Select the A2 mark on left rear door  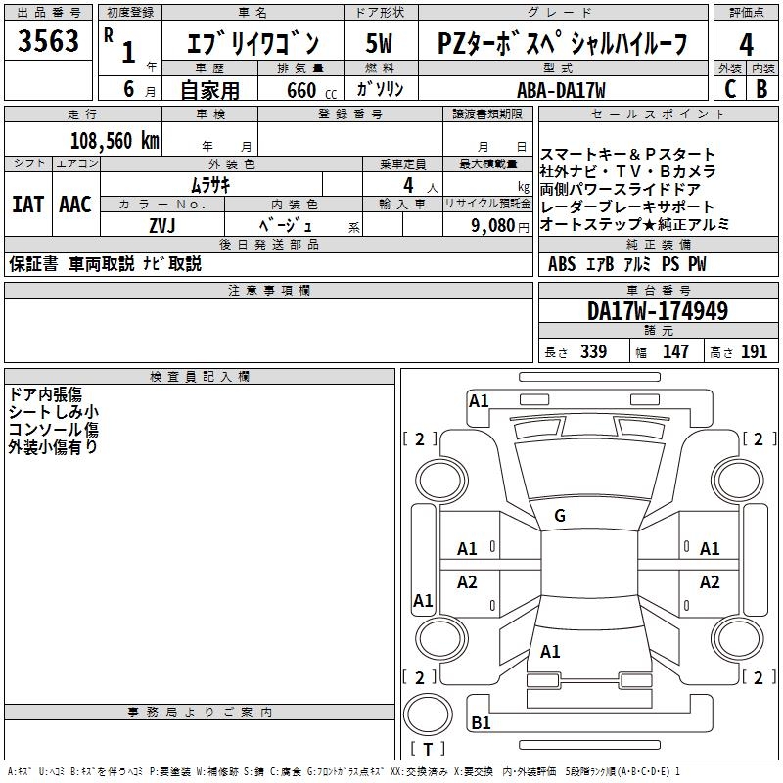click(468, 582)
